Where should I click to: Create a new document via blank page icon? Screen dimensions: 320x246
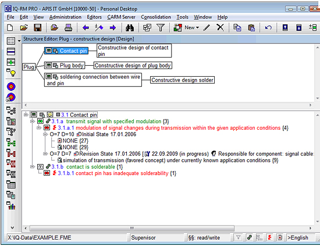[9, 27]
